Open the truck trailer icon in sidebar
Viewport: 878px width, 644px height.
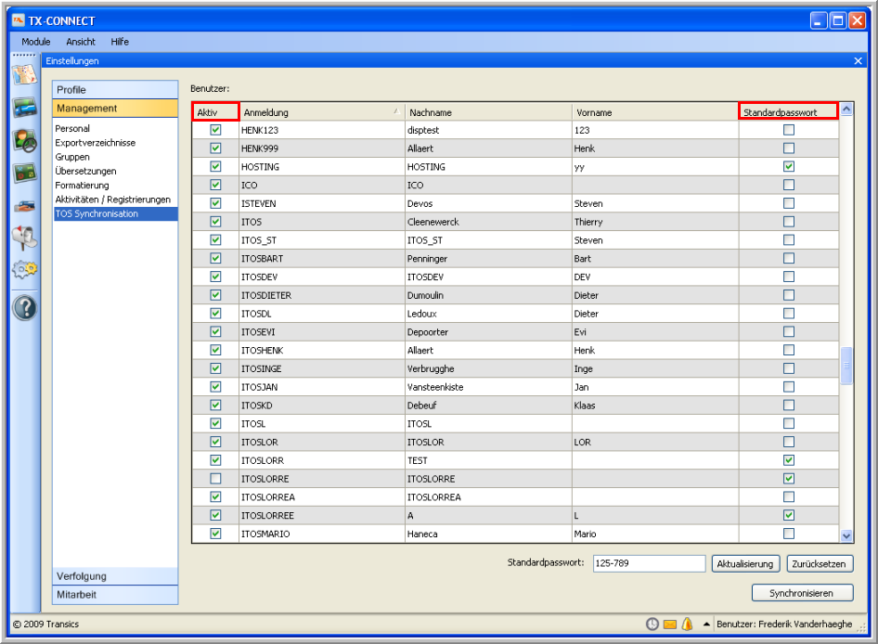(25, 206)
